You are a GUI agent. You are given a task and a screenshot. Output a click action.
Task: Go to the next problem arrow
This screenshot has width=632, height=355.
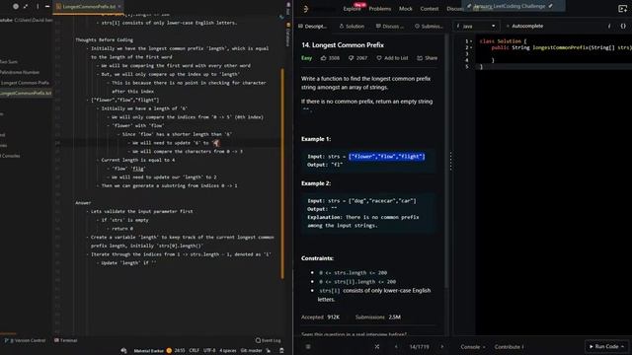442,346
